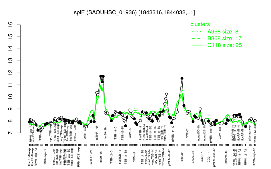
Task: Click the 'nonad50-1h' condition label
Action: pyautogui.click(x=198, y=133)
